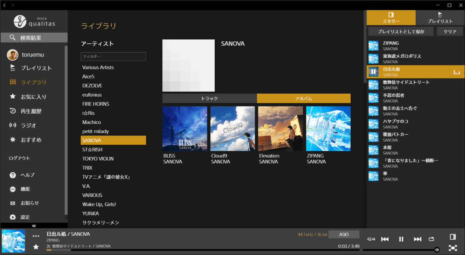Screen dimensions: 465x255
Task: Click ログアウト in the sidebar
Action: click(19, 158)
